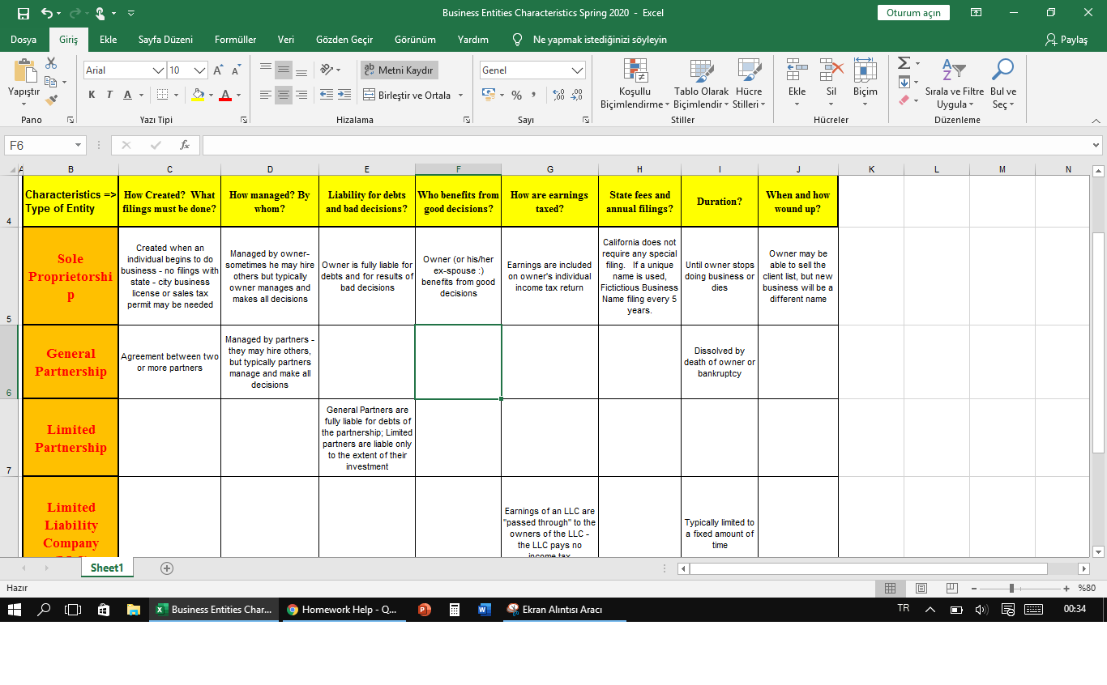
Task: Apply percent style to the cell
Action: tap(516, 95)
